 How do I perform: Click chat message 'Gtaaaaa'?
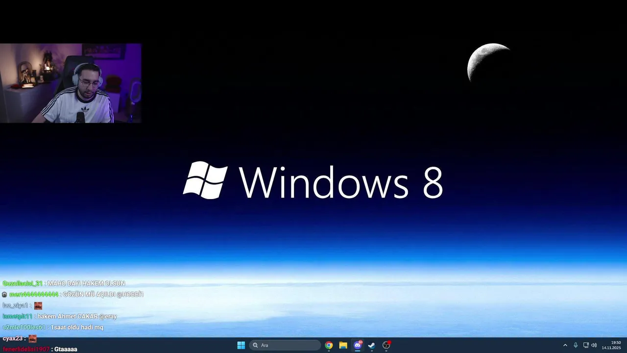coord(66,349)
